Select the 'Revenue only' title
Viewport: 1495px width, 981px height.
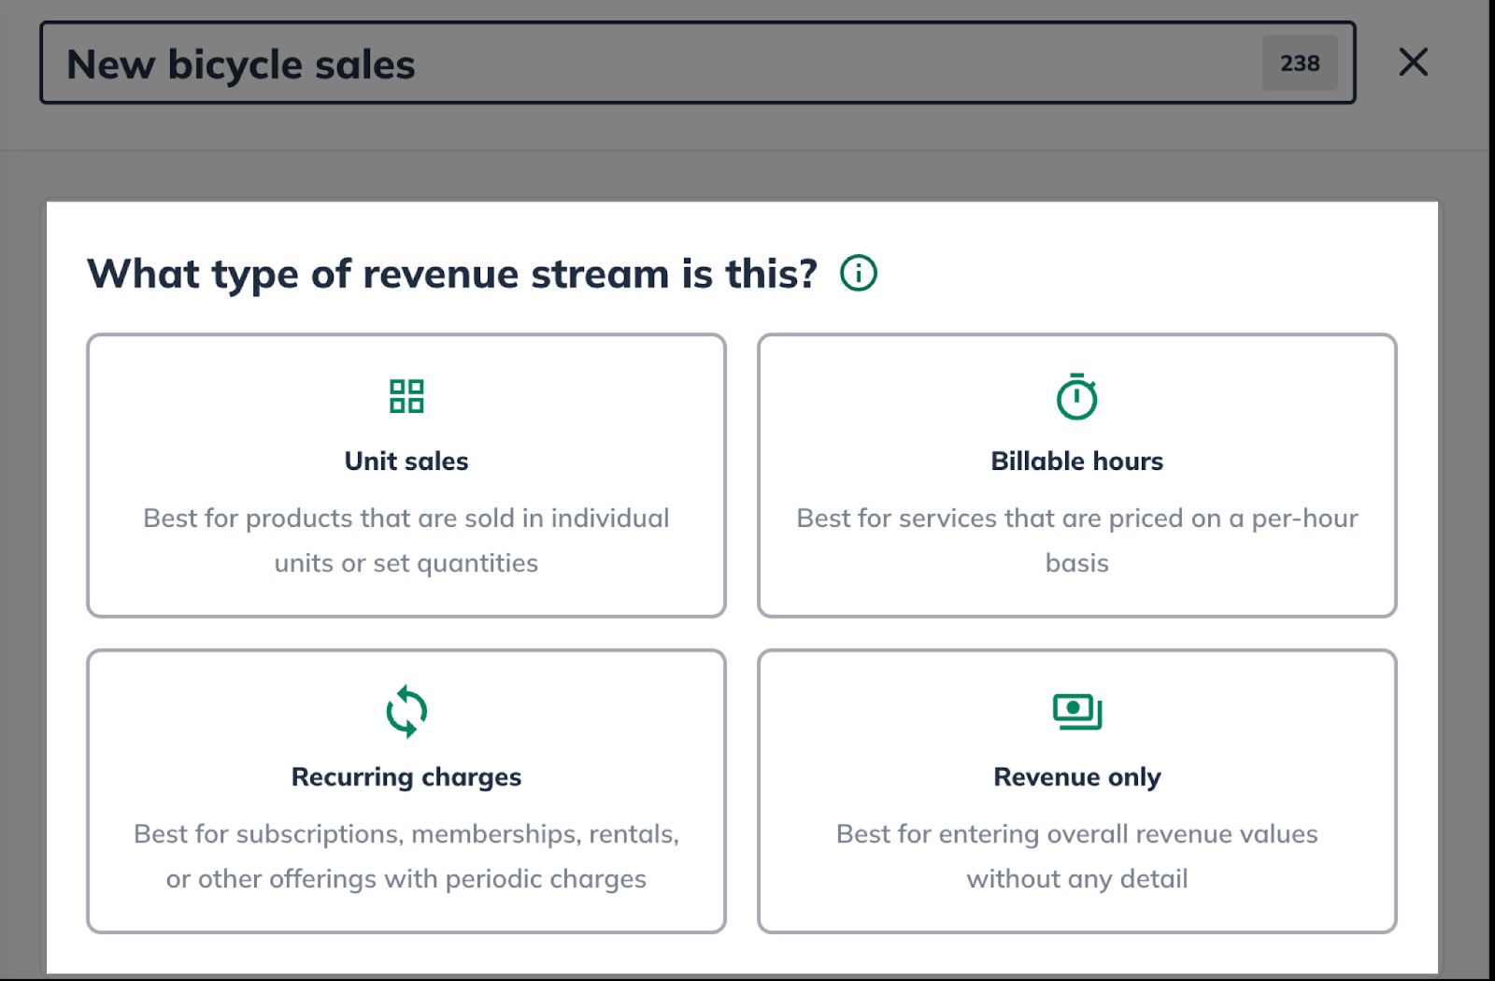click(1076, 777)
